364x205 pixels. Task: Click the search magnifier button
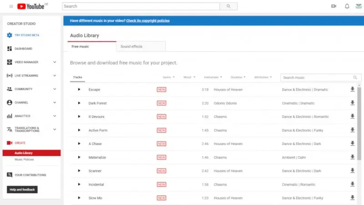228,6
